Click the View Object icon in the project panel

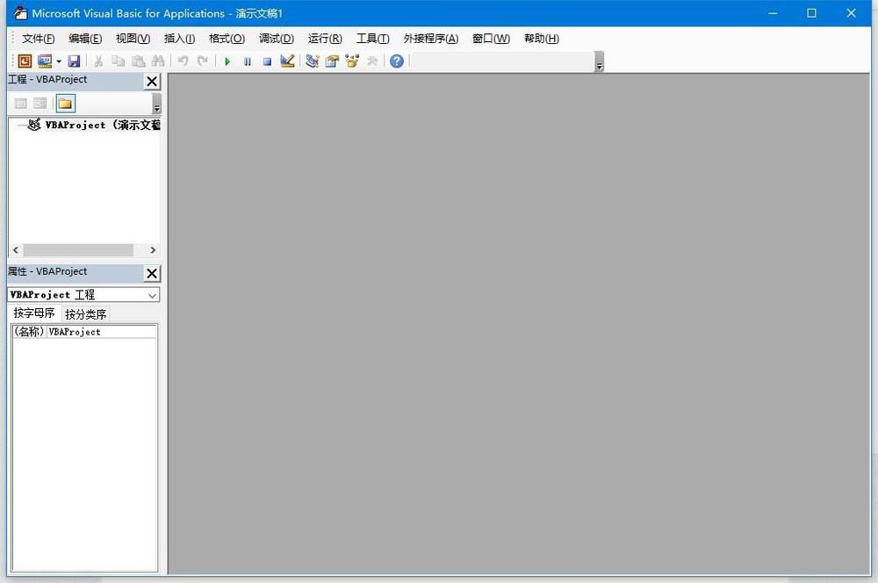[40, 103]
